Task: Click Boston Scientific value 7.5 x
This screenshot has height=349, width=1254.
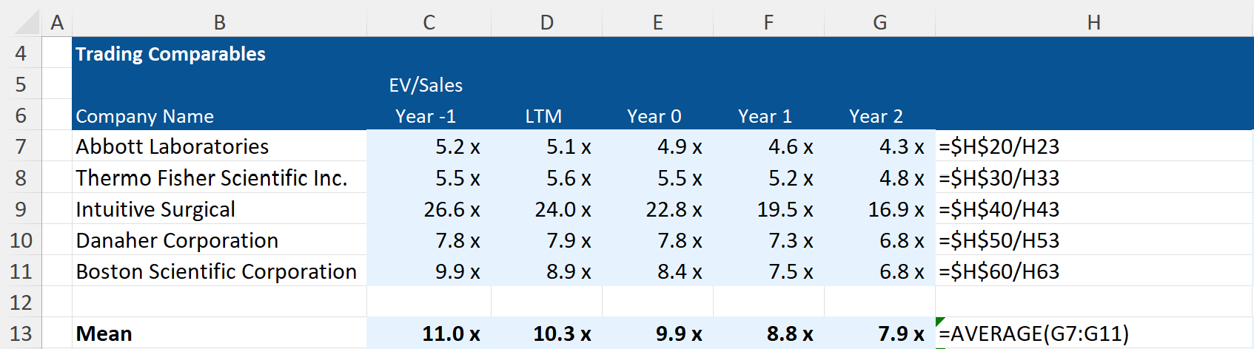Action: (768, 271)
